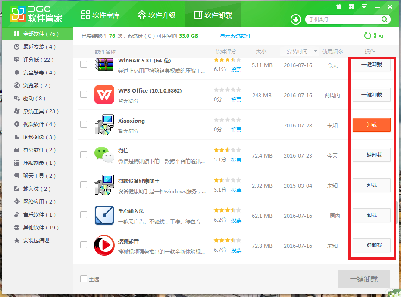Select 其他软件 (19) category
Image resolution: width=401 pixels, height=297 pixels.
38,228
